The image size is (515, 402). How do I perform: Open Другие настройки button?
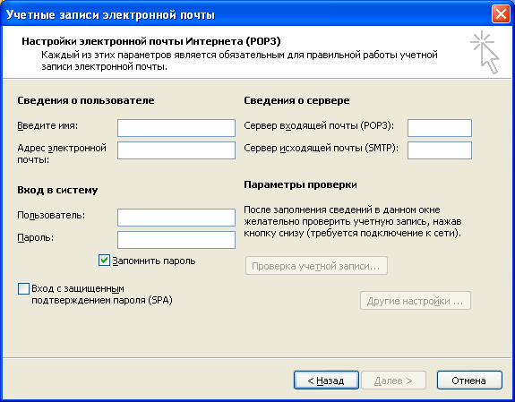(416, 301)
